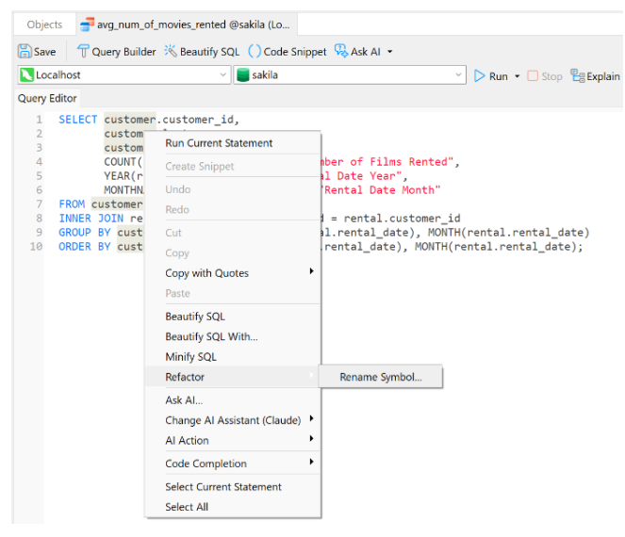The width and height of the screenshot is (625, 537).
Task: Choose Redo in context menu
Action: pyautogui.click(x=233, y=209)
